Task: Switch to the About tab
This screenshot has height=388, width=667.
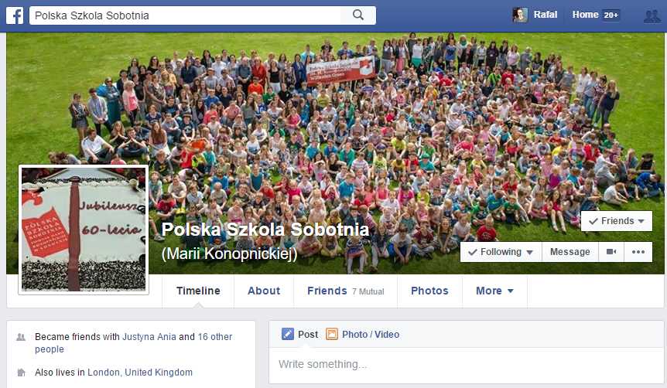Action: 264,291
